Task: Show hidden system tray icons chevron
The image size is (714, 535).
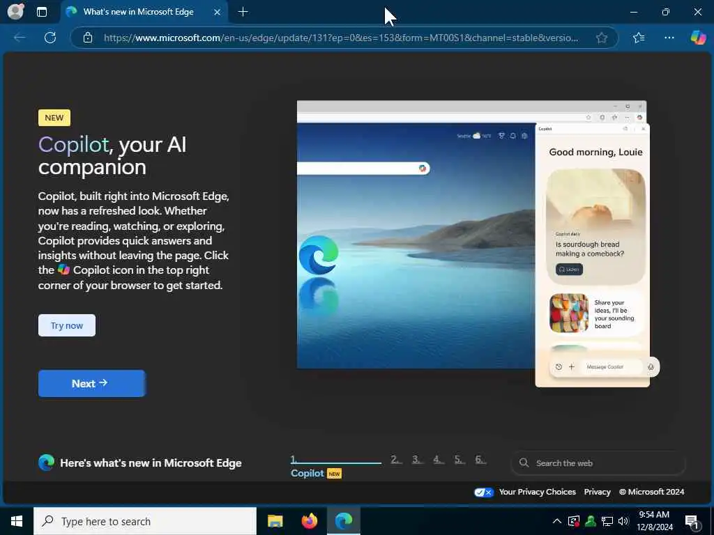Action: click(x=557, y=521)
